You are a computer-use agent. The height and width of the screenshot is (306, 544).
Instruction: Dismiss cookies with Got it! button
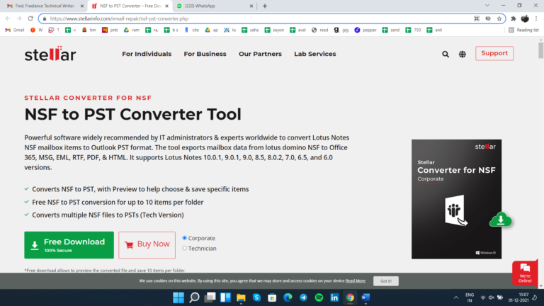coord(386,281)
